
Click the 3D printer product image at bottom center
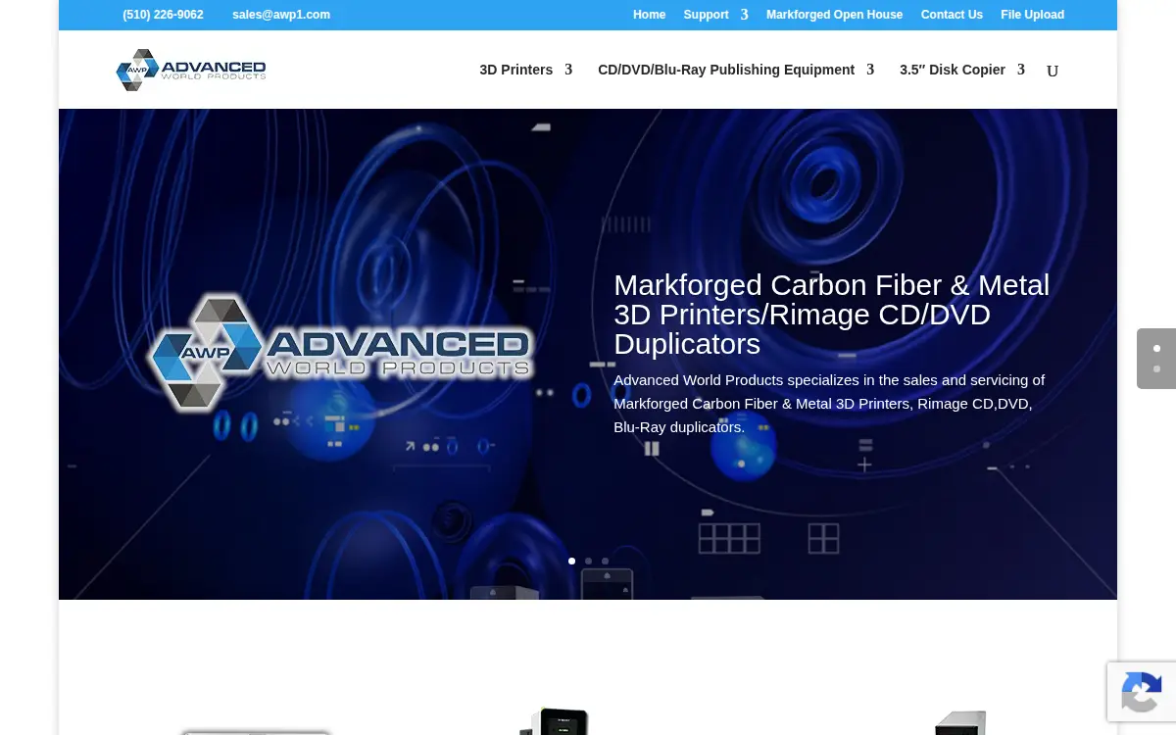[554, 720]
